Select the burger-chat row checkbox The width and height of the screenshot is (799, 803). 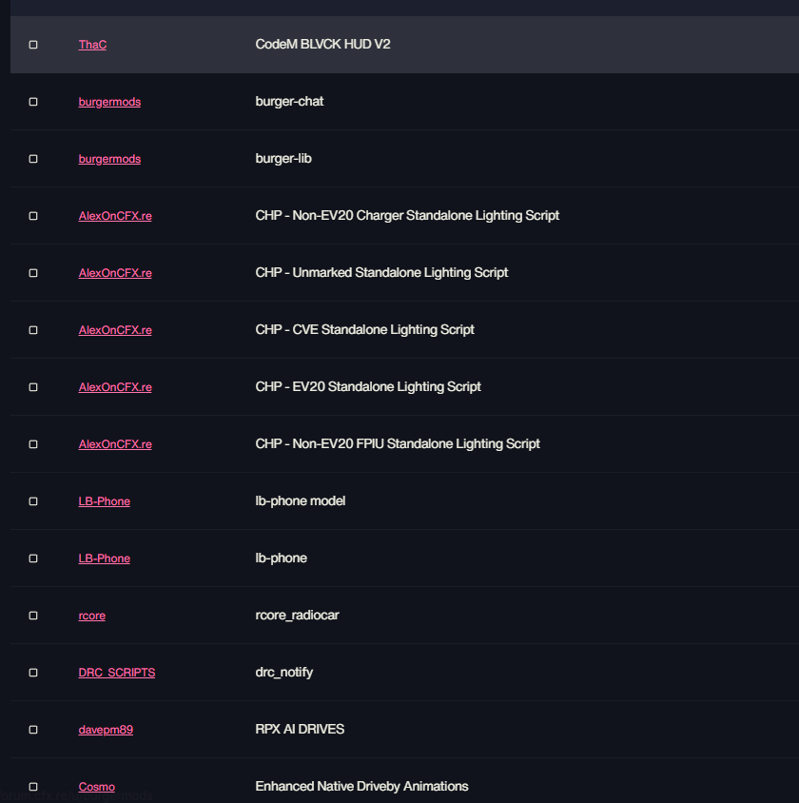click(x=33, y=102)
